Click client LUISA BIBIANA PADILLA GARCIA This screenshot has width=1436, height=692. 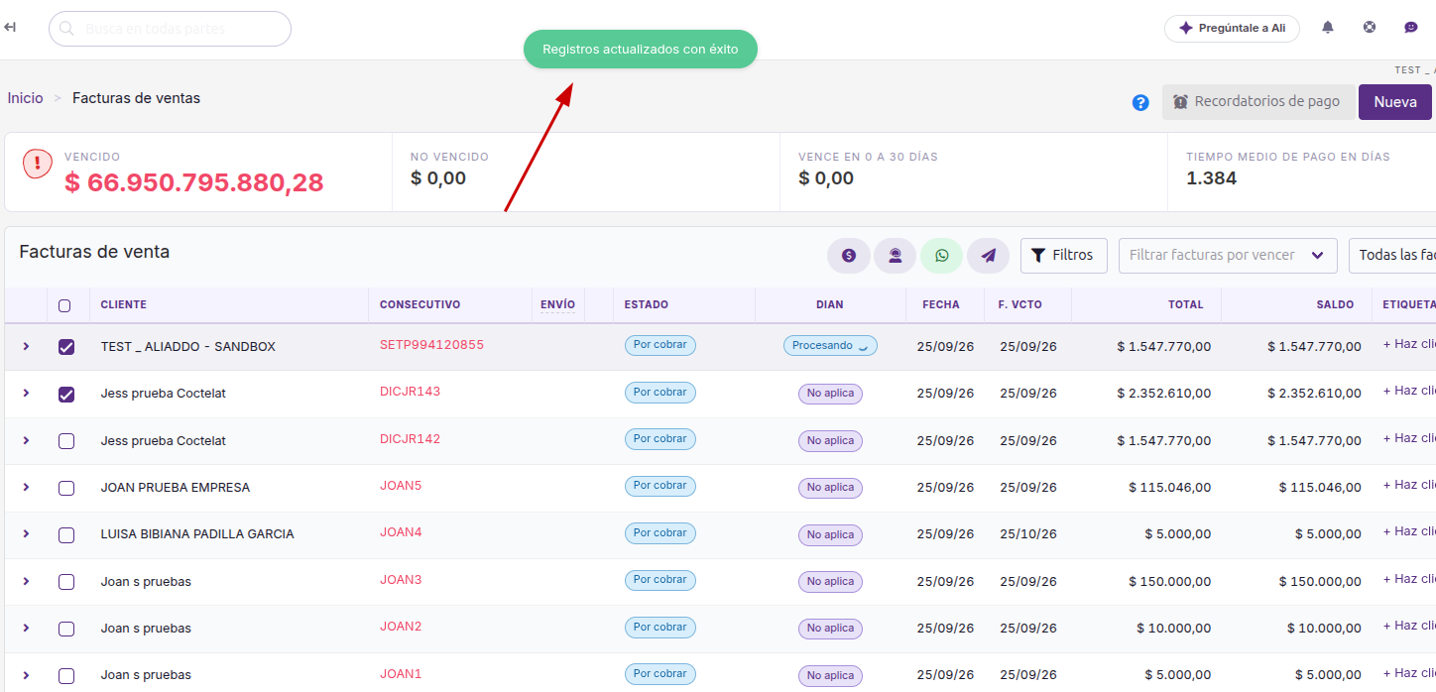click(x=197, y=534)
